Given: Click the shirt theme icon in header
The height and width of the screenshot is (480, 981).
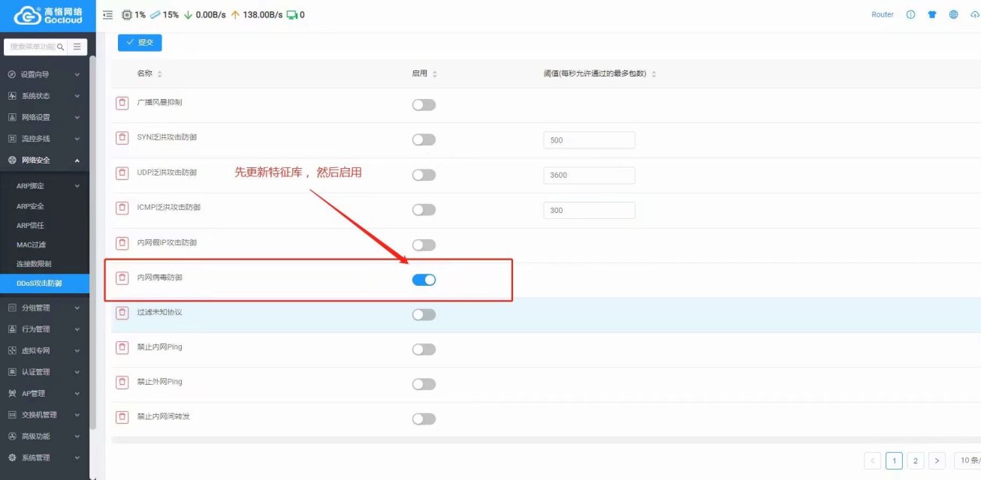Looking at the screenshot, I should tap(932, 15).
